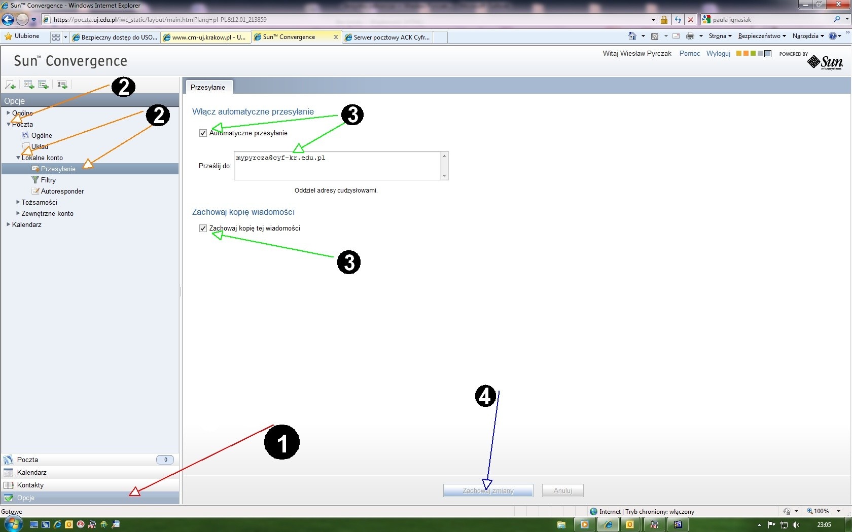
Task: Expand the Ogólne top-level tree node
Action: 8,113
